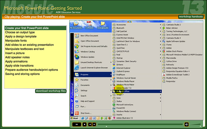The height and width of the screenshot is (129, 207).
Task: Open Favorites in Start menu
Action: pos(93,80)
